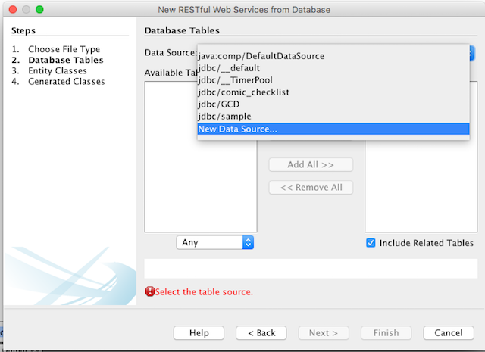Choose the jdbc/__default data source
Viewport: 485px width, 352px height.
click(229, 68)
